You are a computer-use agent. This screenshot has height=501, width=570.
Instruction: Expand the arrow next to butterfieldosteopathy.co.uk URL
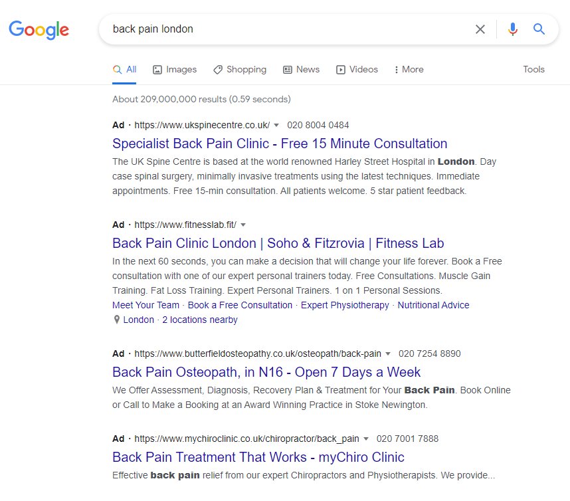click(x=388, y=353)
